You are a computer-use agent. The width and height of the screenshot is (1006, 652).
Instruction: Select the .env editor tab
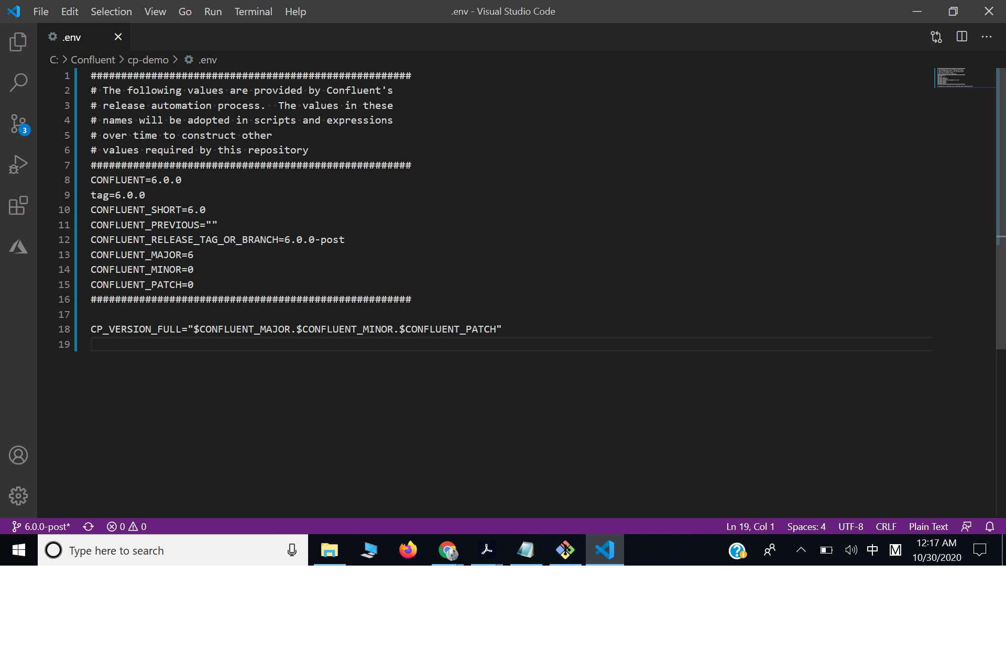(x=72, y=37)
